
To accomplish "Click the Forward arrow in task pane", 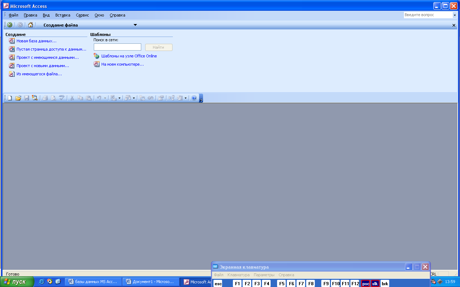I will [20, 25].
